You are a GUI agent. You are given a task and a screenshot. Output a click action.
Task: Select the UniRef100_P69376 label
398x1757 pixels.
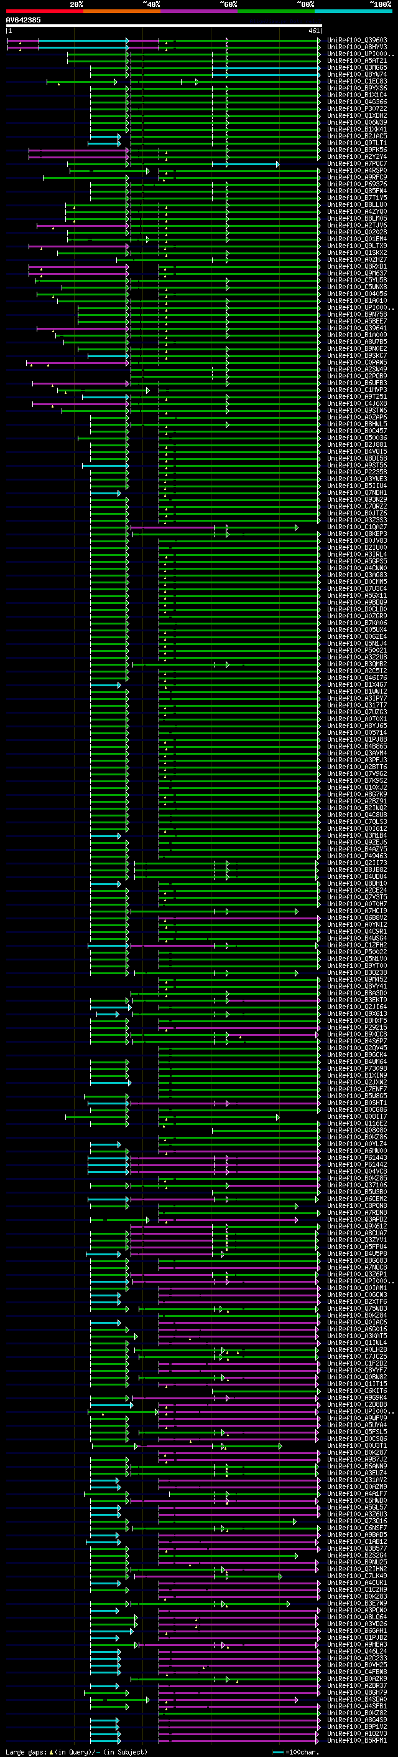coord(357,184)
